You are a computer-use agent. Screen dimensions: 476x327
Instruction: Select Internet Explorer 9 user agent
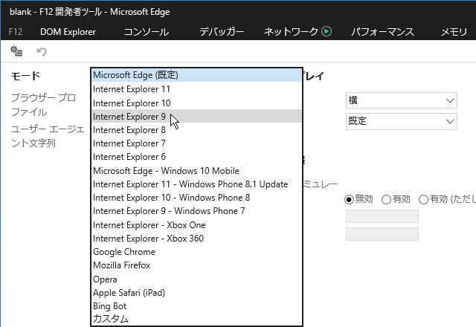(196, 117)
